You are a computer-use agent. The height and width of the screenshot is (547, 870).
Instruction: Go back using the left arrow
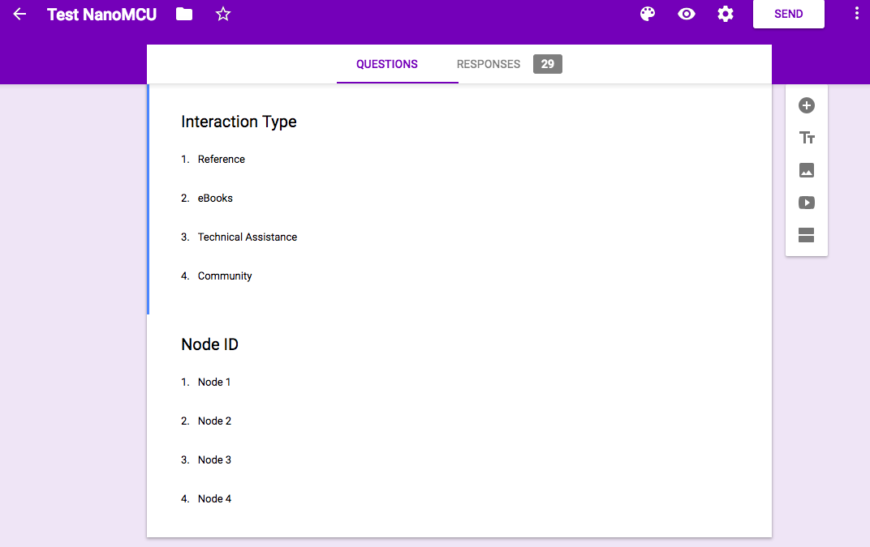click(x=19, y=14)
